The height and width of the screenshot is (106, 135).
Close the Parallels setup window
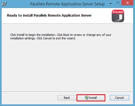coord(128,3)
